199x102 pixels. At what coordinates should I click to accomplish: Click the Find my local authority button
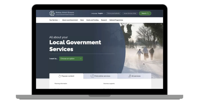click(113, 13)
